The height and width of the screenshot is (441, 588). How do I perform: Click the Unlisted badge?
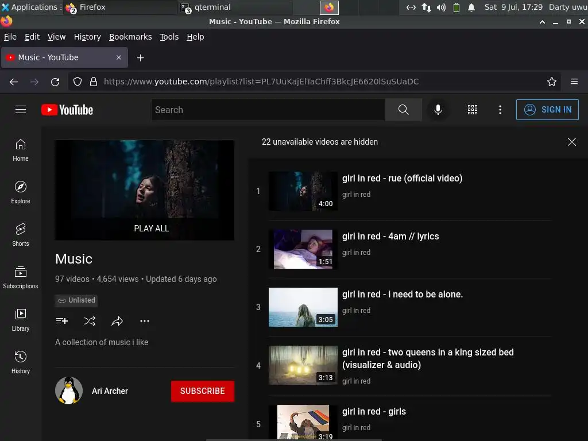(77, 300)
